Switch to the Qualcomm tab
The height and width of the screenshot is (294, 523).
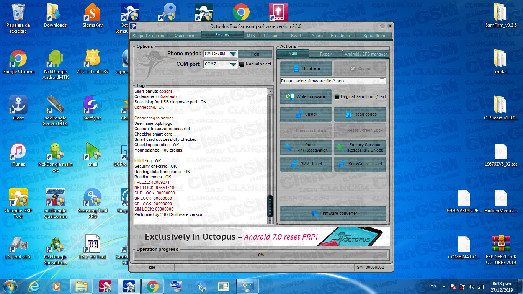pos(184,36)
